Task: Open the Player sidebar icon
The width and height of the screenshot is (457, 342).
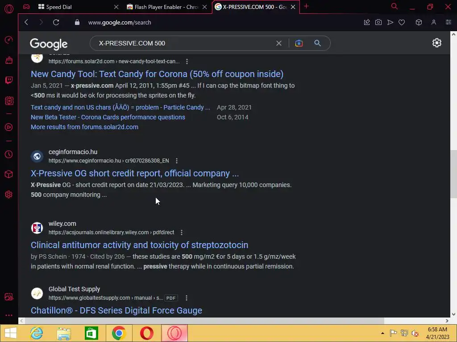Action: [x=9, y=127]
